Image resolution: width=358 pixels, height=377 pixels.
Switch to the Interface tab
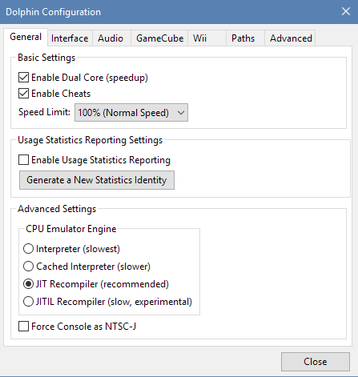click(x=70, y=38)
